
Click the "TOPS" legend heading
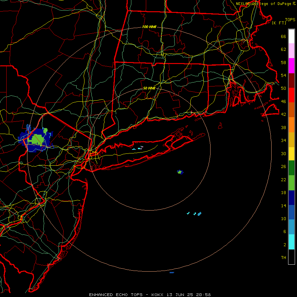[290, 19]
